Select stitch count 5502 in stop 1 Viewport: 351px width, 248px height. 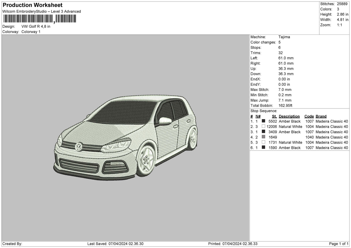point(273,121)
